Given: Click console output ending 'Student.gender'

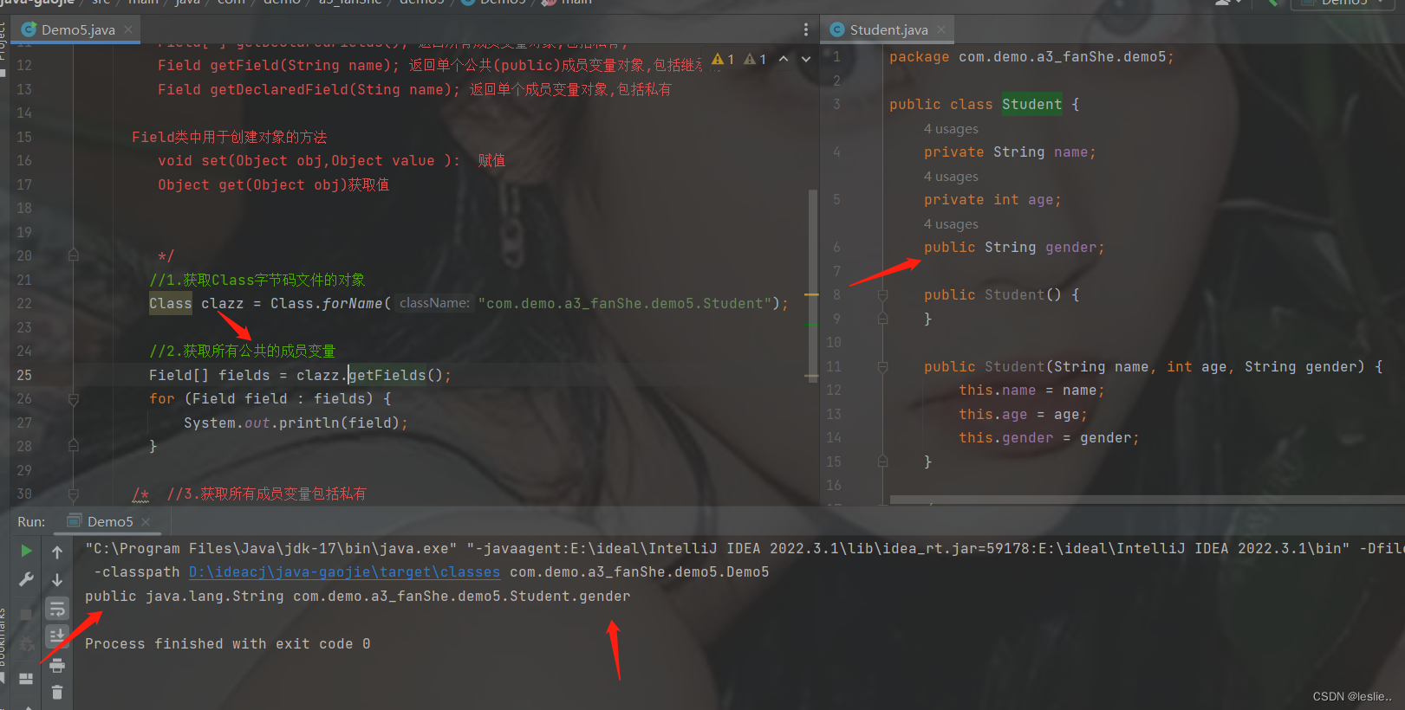Looking at the screenshot, I should coord(357,597).
